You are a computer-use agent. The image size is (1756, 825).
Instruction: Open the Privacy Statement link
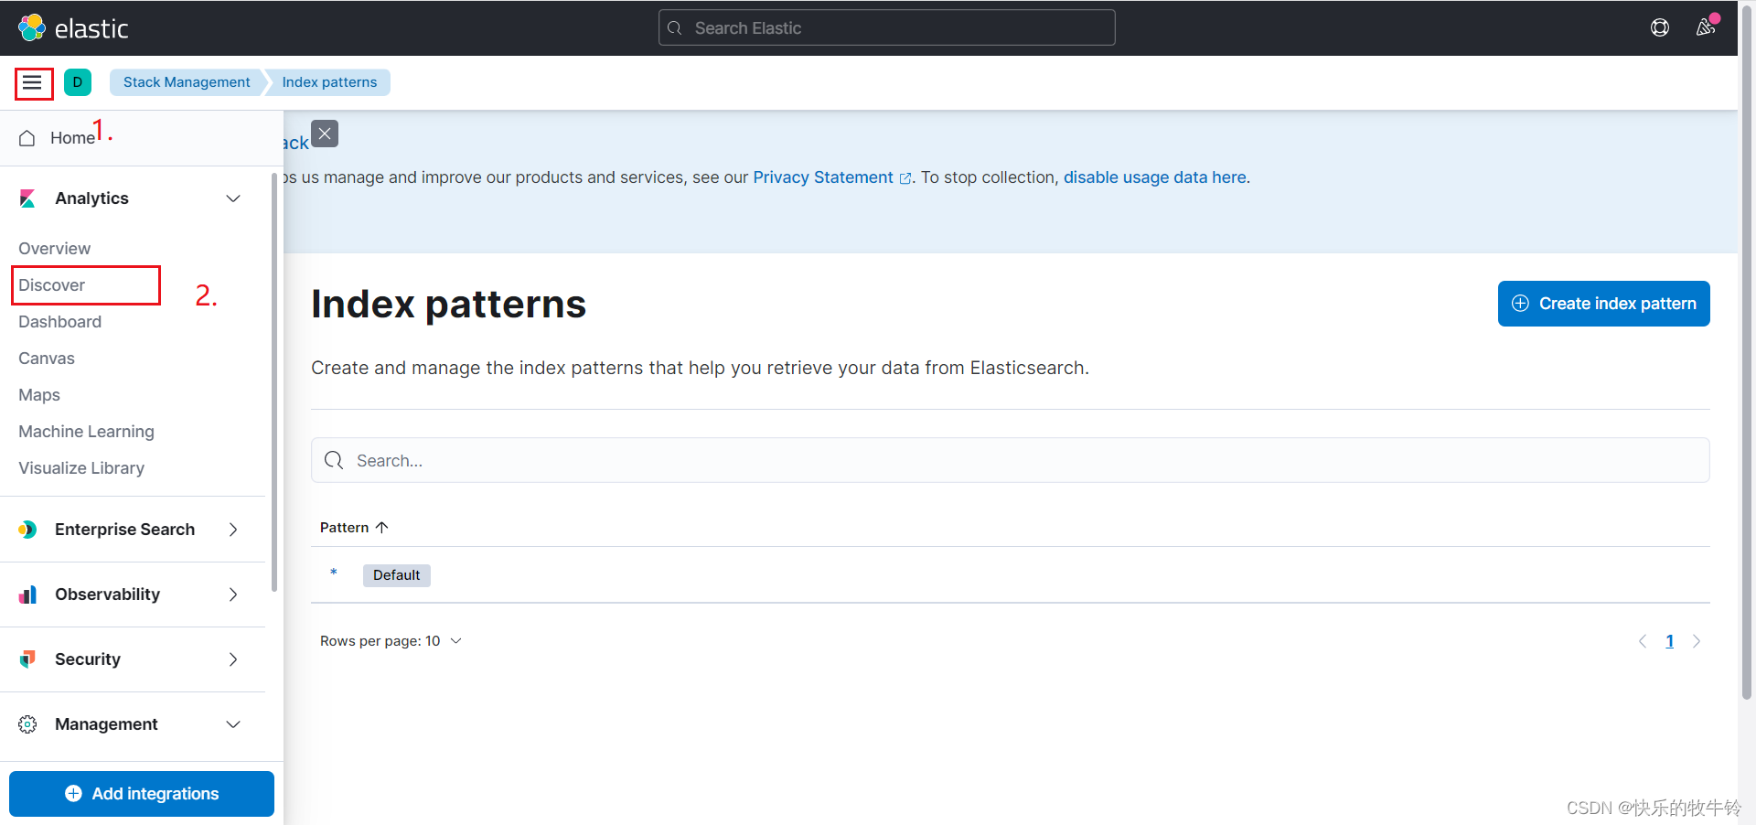823,177
